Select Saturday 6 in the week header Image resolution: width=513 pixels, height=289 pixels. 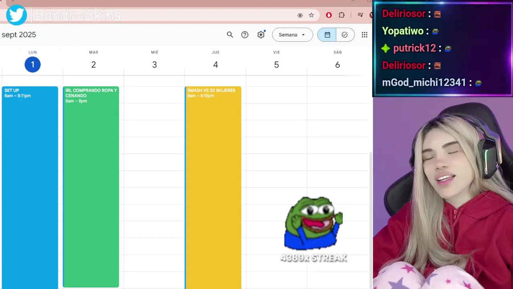[337, 65]
